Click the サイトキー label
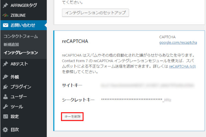The width and height of the screenshot is (206, 137). (x=72, y=85)
